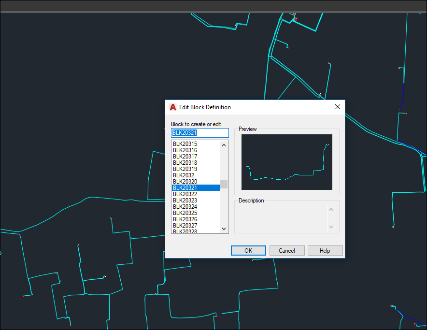Select BLK2032 in the block list
The height and width of the screenshot is (330, 427).
click(x=196, y=175)
